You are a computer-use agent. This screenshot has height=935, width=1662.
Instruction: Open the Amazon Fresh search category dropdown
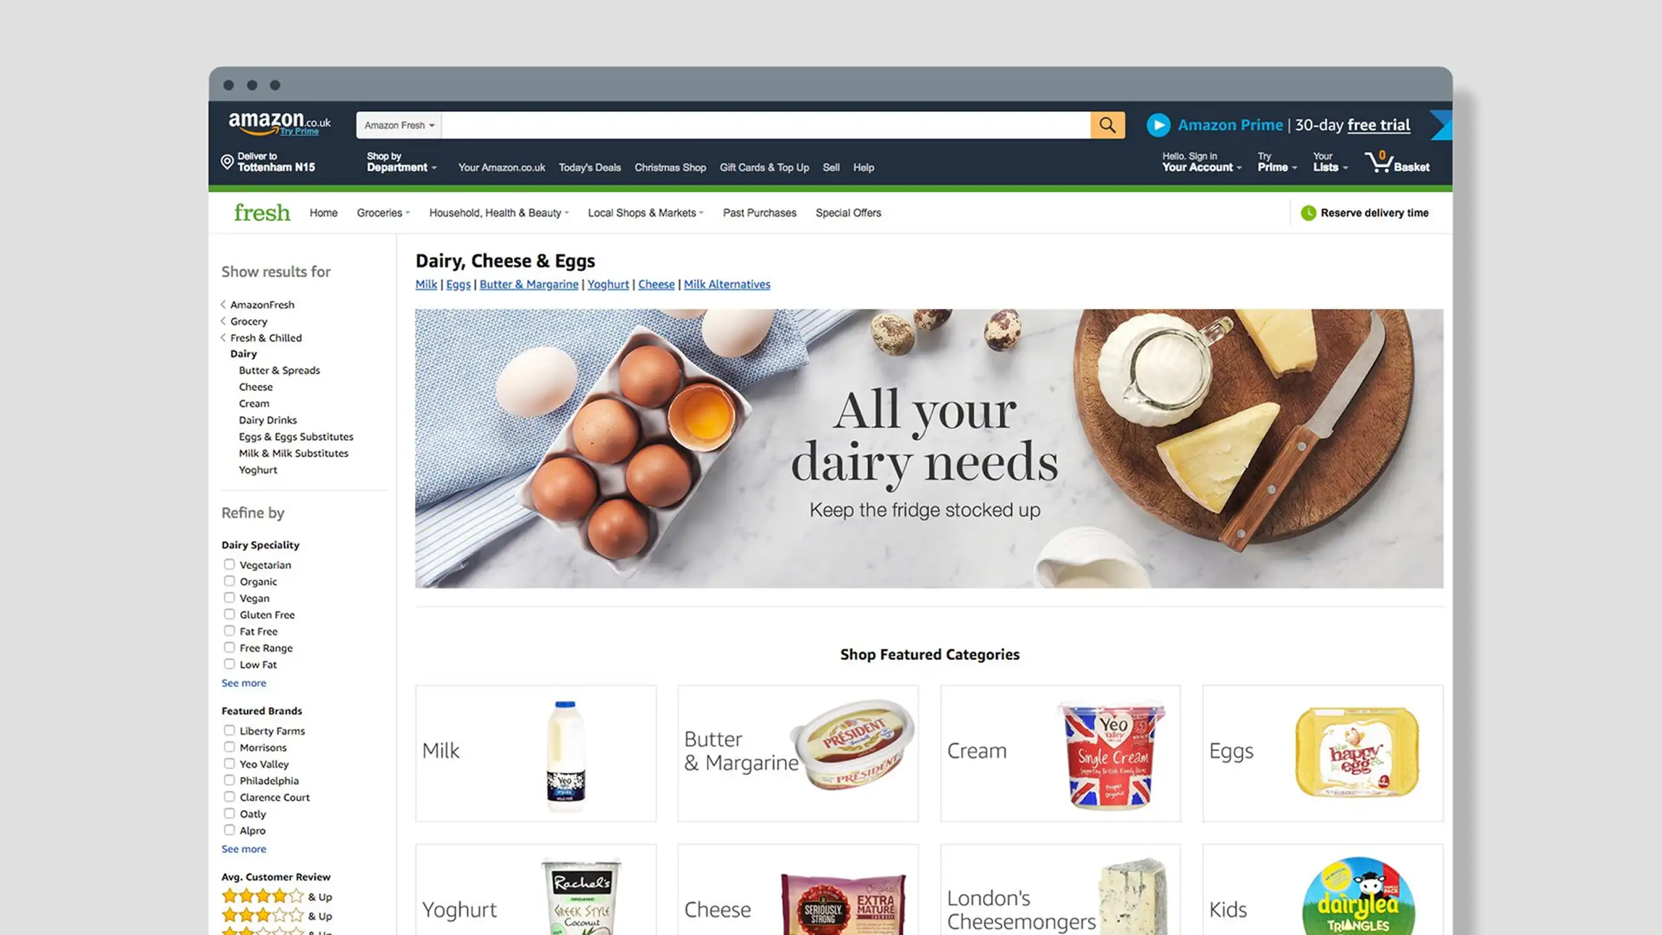click(399, 125)
